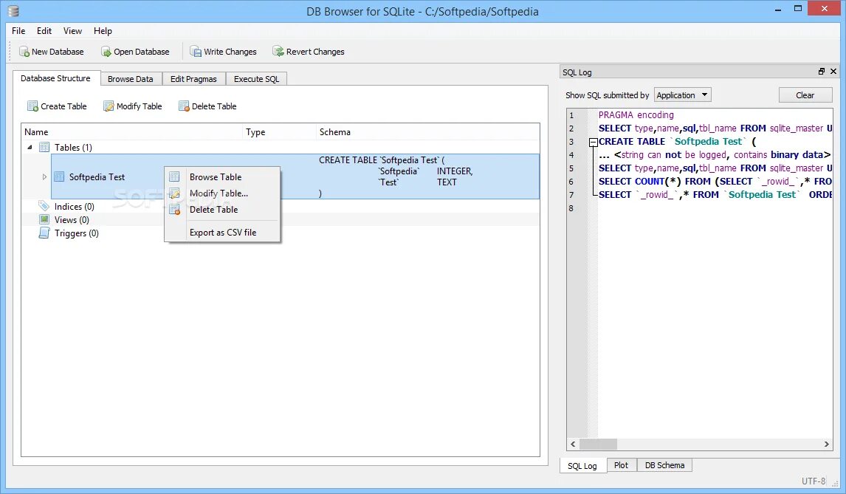Open the View menu
The image size is (846, 494).
coord(72,31)
